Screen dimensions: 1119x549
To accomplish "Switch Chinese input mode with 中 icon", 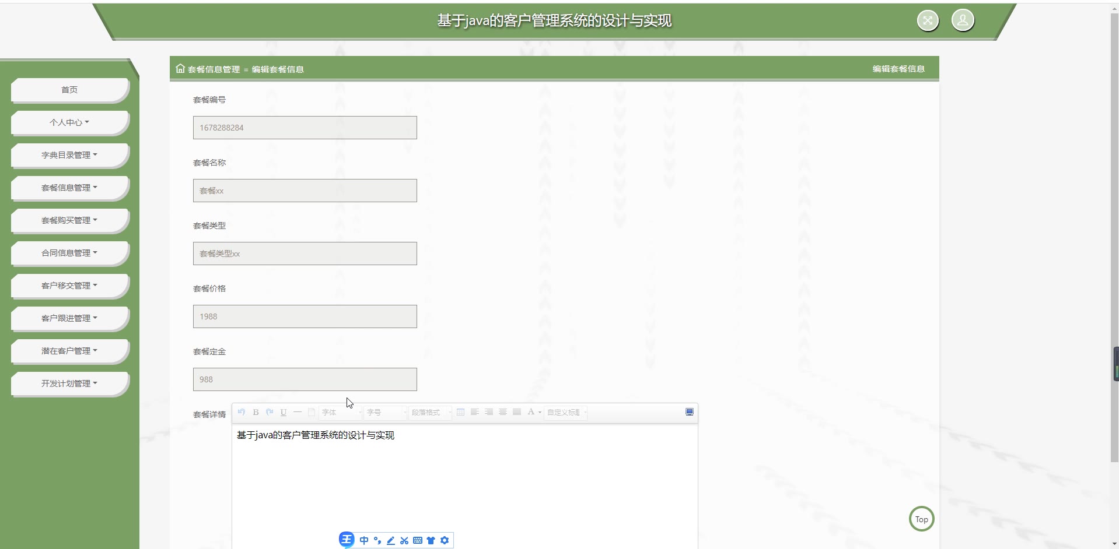I will tap(364, 540).
